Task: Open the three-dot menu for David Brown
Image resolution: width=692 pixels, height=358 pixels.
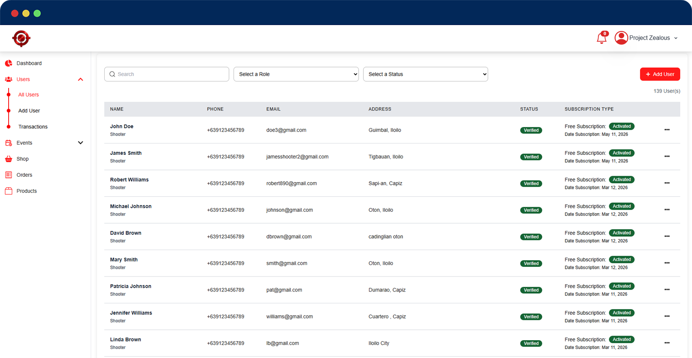Action: pos(667,236)
